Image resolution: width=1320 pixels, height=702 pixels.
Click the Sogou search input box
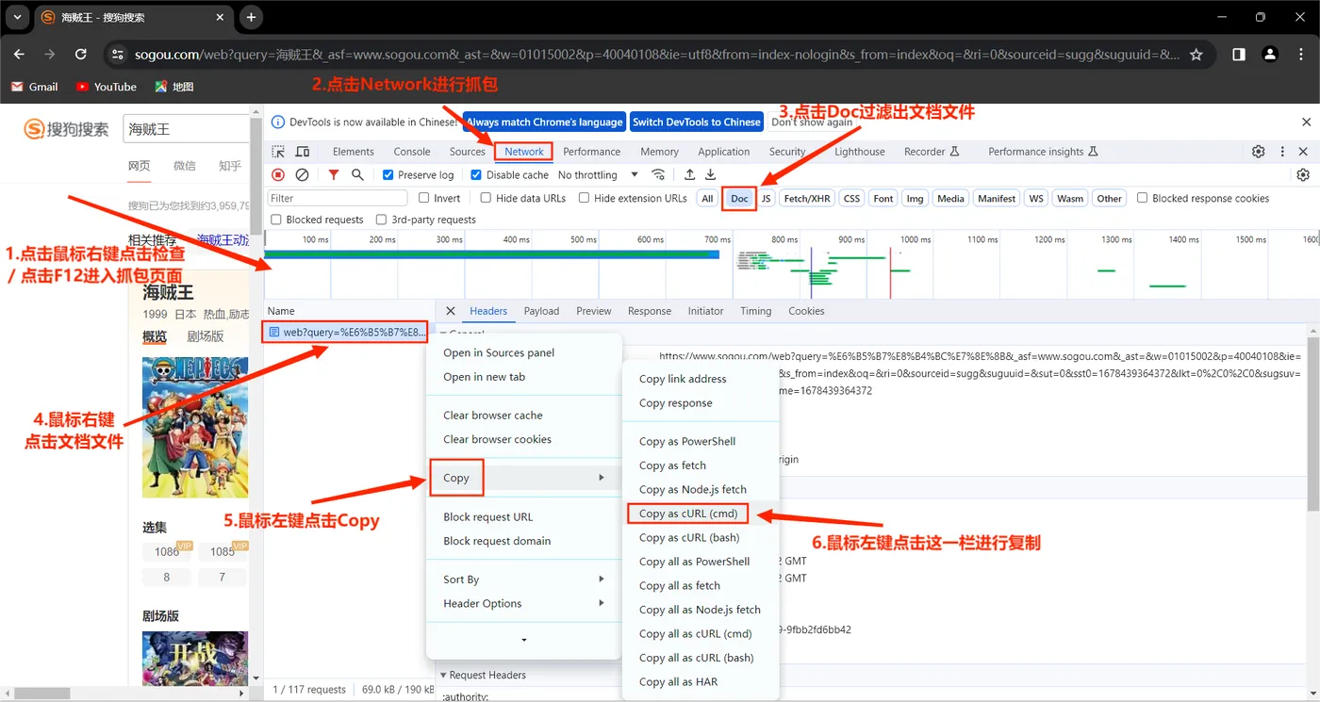187,129
